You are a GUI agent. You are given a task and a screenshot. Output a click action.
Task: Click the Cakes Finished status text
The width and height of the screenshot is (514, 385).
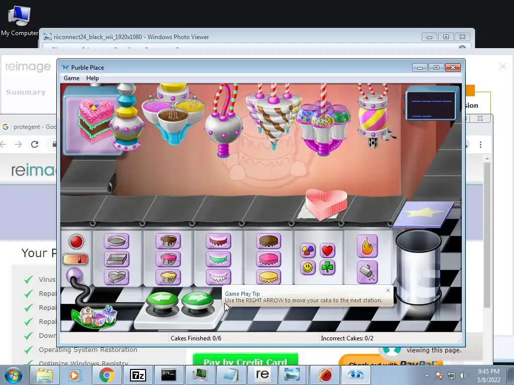pos(196,338)
